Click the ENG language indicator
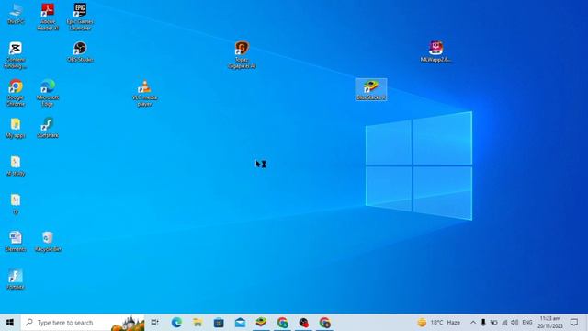The image size is (588, 331). click(x=527, y=323)
